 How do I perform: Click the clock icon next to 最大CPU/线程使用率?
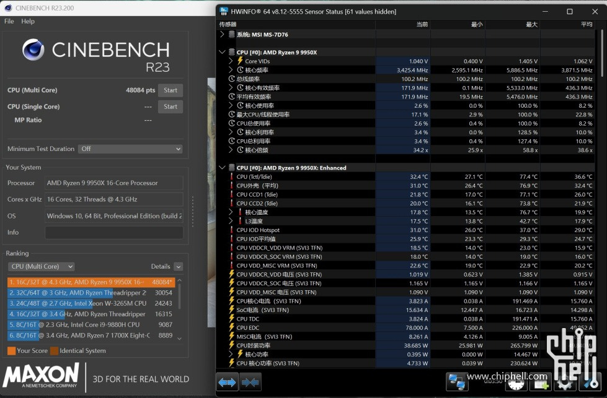tap(231, 115)
